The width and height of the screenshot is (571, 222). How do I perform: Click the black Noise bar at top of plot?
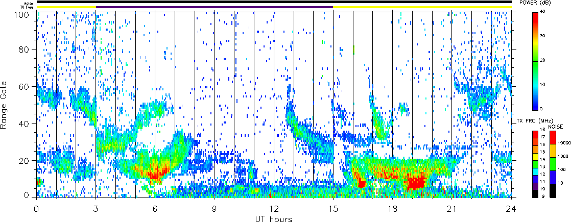[x=274, y=2]
